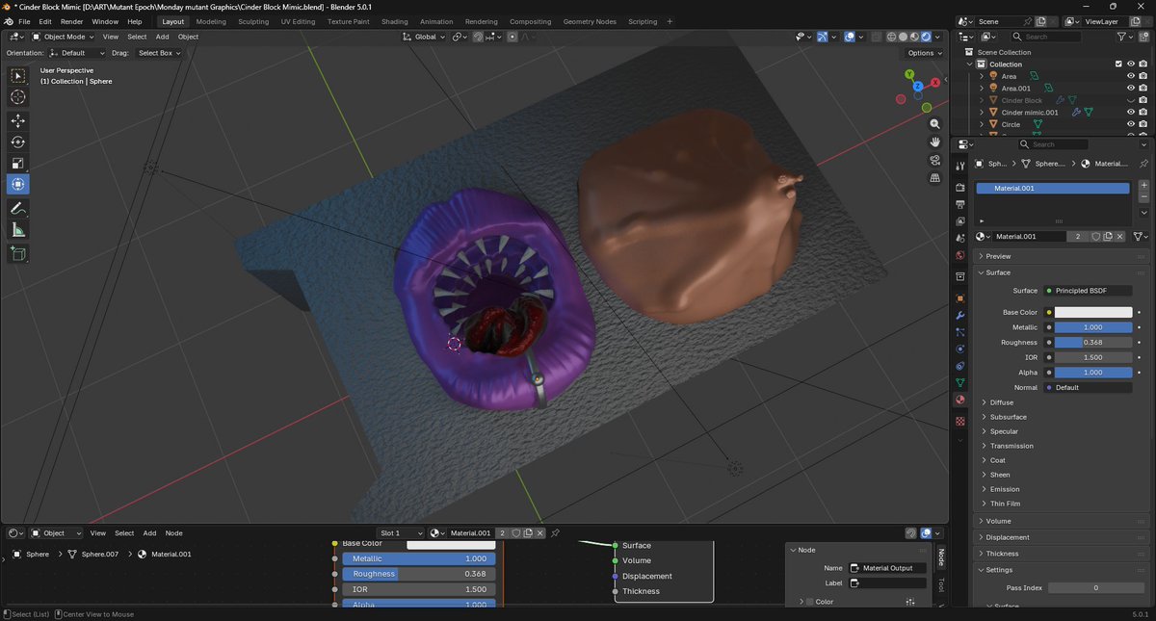Select the Cursor tool
This screenshot has height=621, width=1156.
point(18,97)
